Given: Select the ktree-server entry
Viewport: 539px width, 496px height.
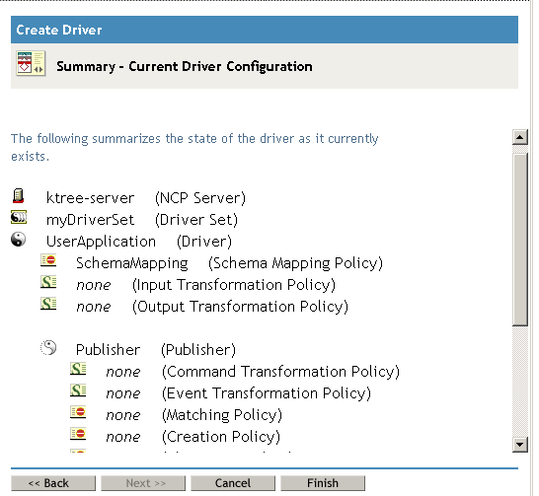Looking at the screenshot, I should [x=90, y=198].
